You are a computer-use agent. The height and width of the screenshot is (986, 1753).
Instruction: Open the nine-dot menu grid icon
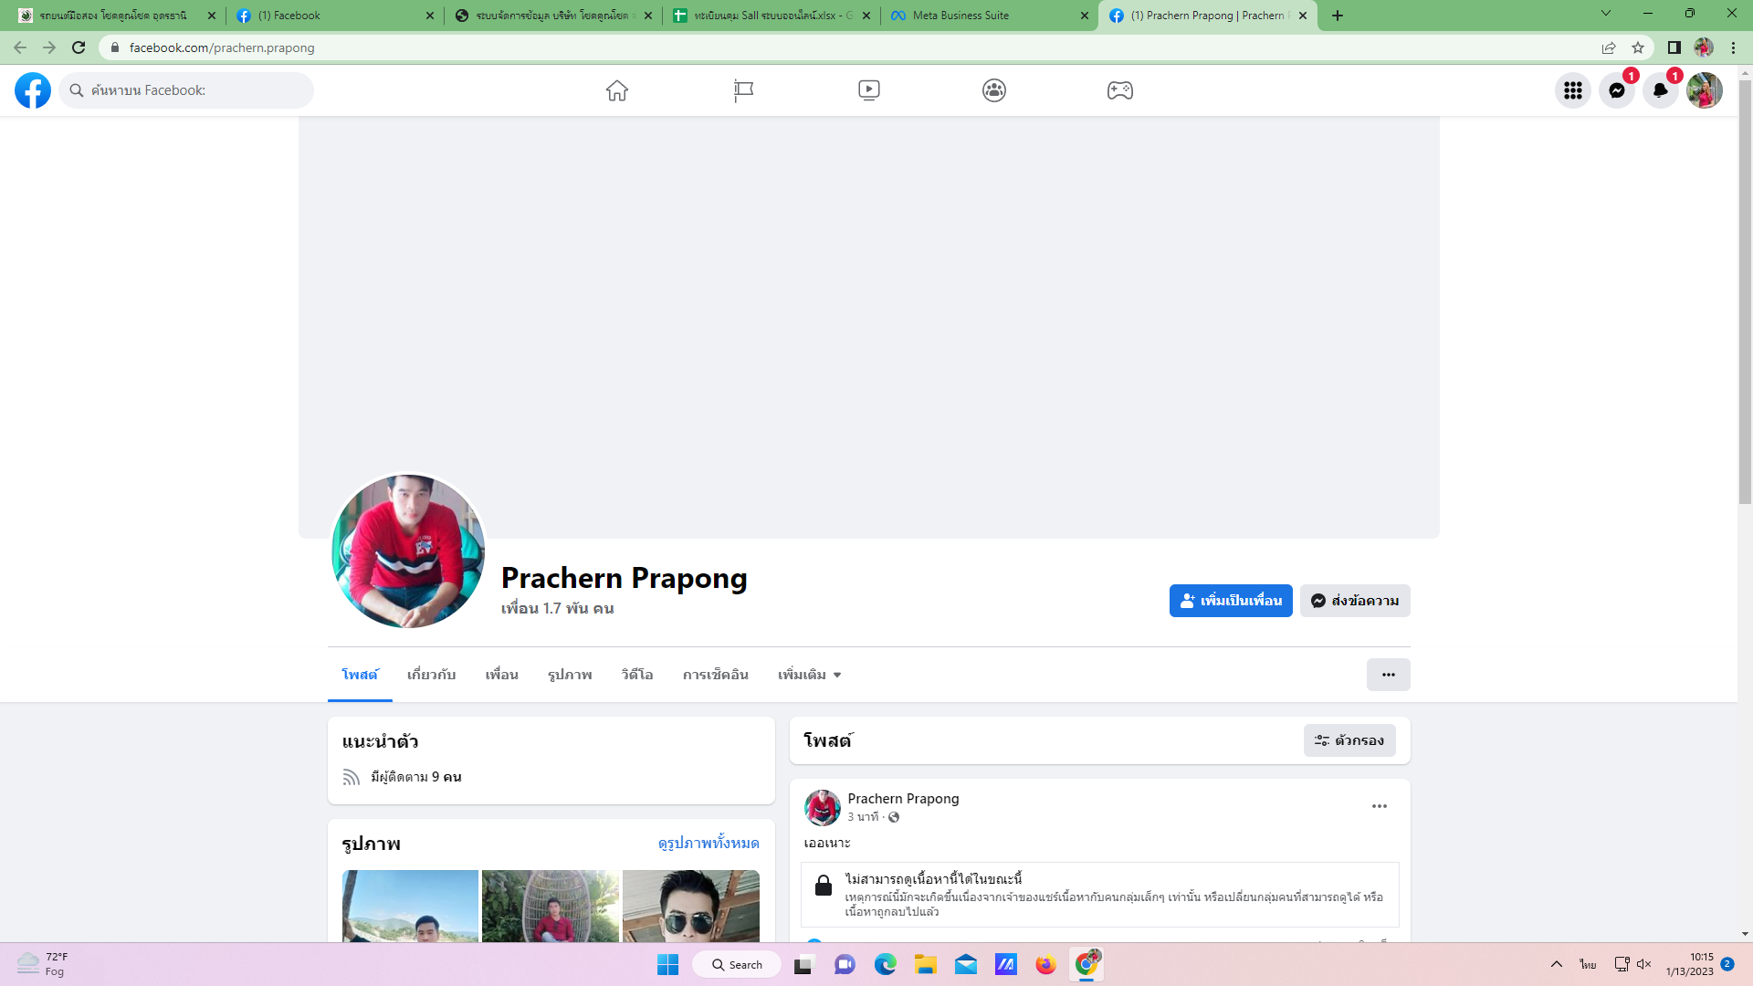(x=1572, y=90)
